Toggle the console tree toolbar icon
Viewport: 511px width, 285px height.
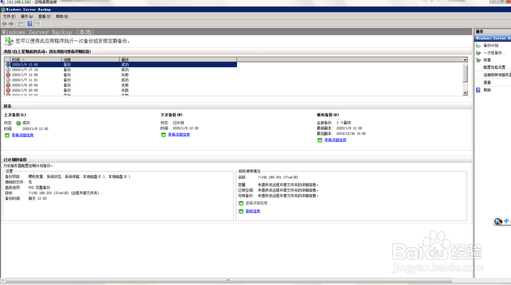click(x=20, y=24)
